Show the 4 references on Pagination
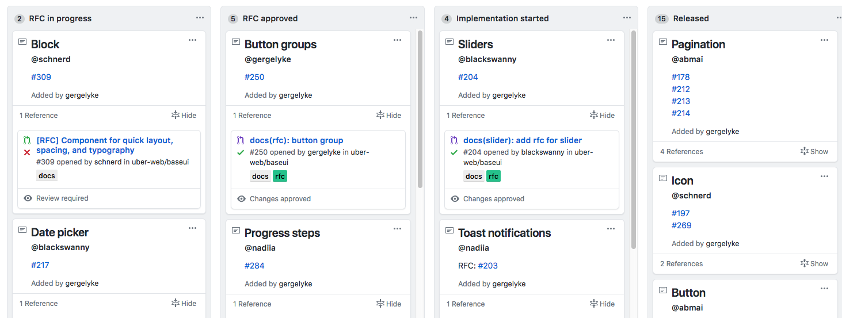This screenshot has height=318, width=842. tap(814, 151)
